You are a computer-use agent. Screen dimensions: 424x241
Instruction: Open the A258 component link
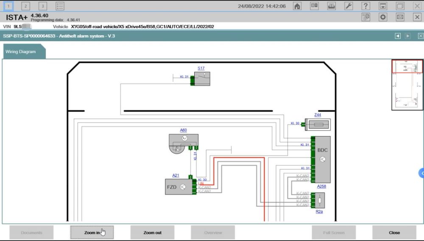pyautogui.click(x=321, y=186)
